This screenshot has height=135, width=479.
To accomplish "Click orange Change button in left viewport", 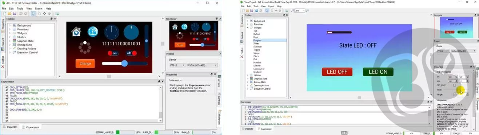I will [x=85, y=64].
